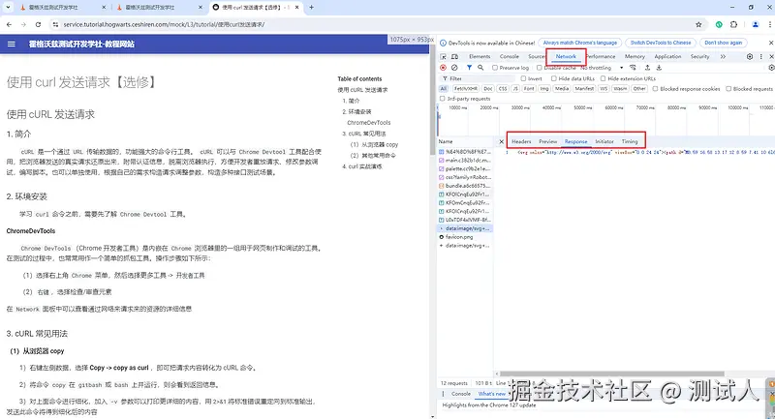This screenshot has width=775, height=419.
Task: Open Chrome profile avatar
Action: (x=756, y=24)
